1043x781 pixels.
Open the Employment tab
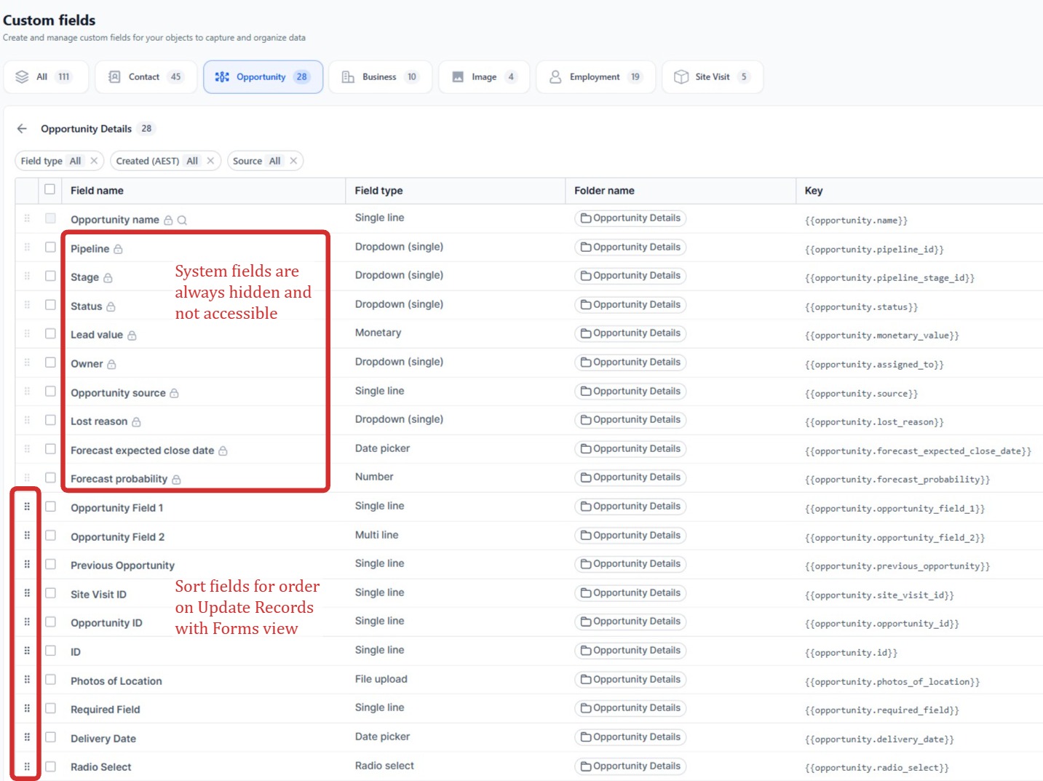596,77
